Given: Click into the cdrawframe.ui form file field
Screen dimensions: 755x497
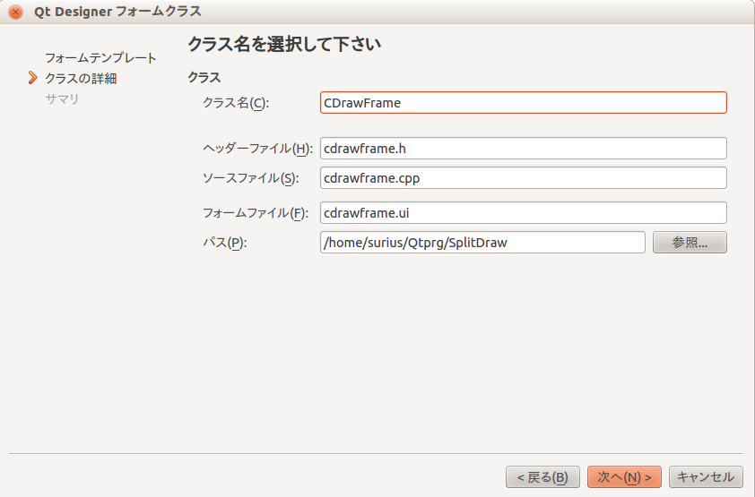Looking at the screenshot, I should coord(524,213).
